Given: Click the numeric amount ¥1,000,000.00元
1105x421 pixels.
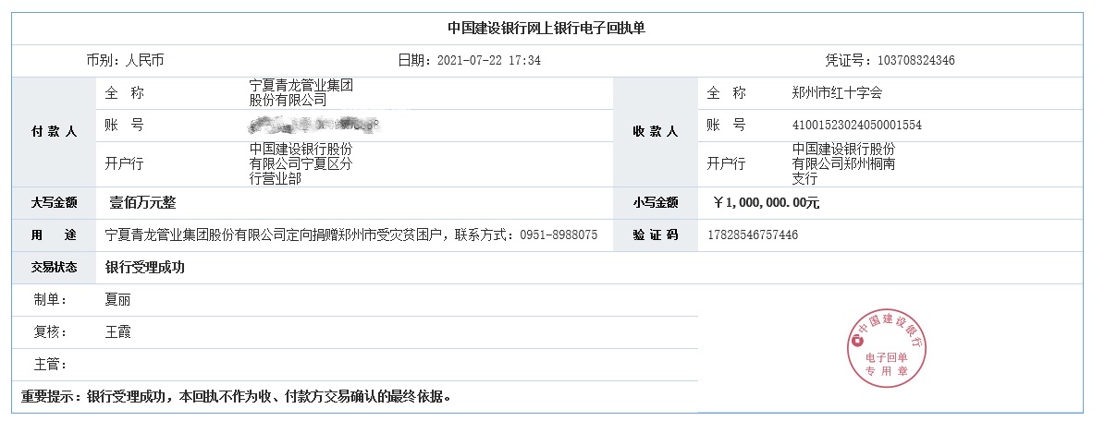Looking at the screenshot, I should (766, 203).
